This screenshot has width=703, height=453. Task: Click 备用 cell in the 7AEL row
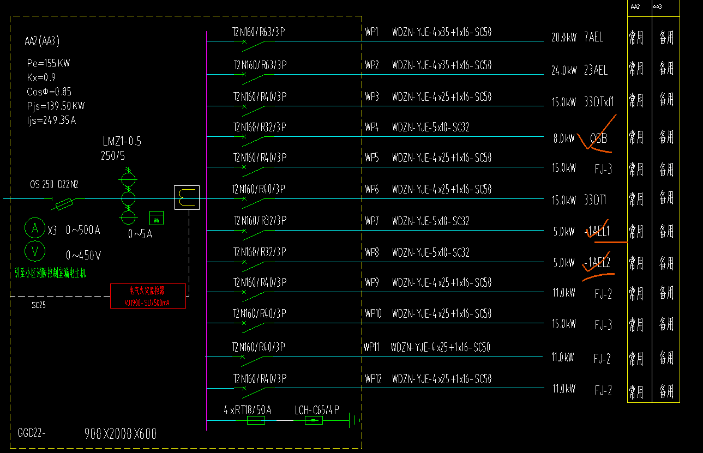pyautogui.click(x=666, y=38)
